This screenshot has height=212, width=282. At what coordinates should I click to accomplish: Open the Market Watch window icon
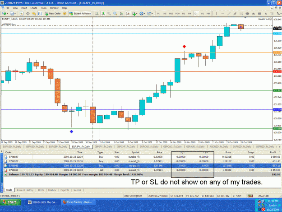pos(22,14)
